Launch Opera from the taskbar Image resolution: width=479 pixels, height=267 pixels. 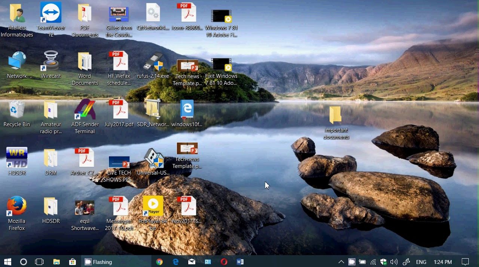[224, 262]
